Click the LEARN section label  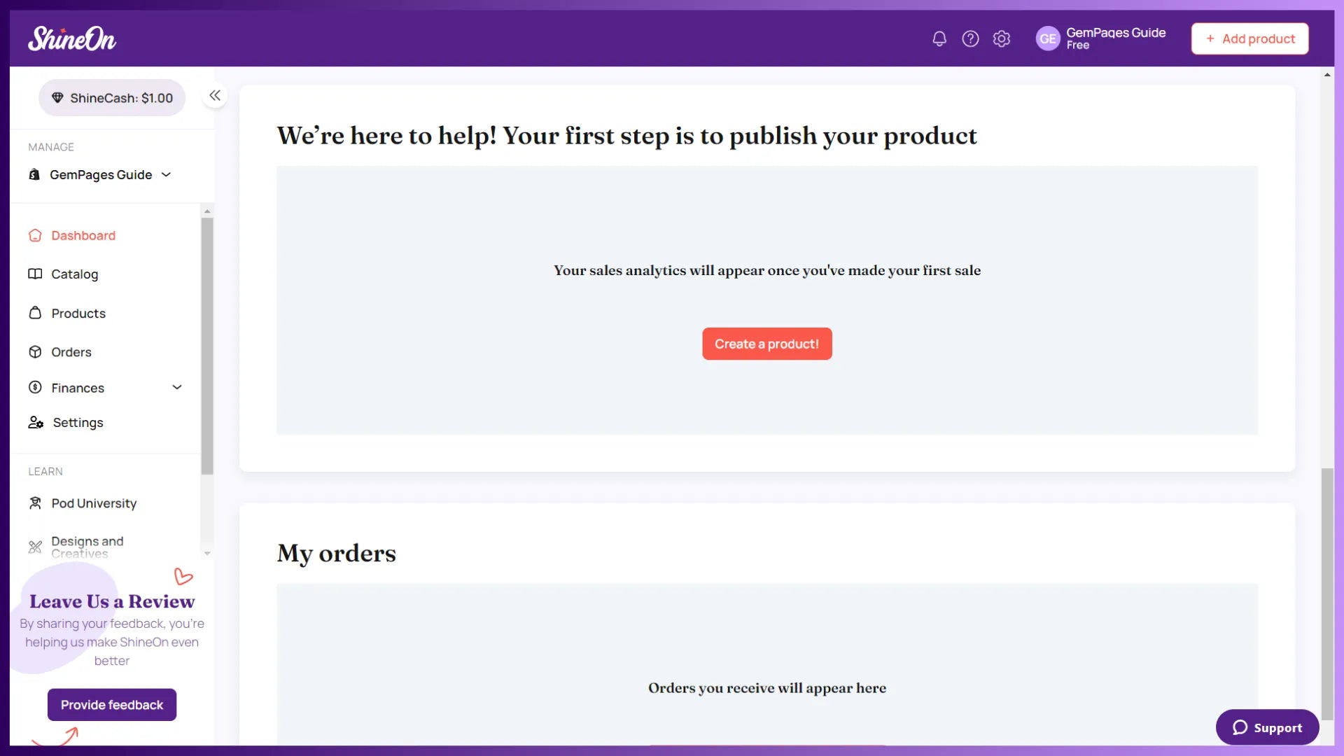coord(45,471)
